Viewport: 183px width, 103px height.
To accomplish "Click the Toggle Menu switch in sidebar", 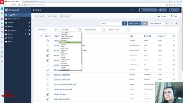I will (x=6, y=15).
